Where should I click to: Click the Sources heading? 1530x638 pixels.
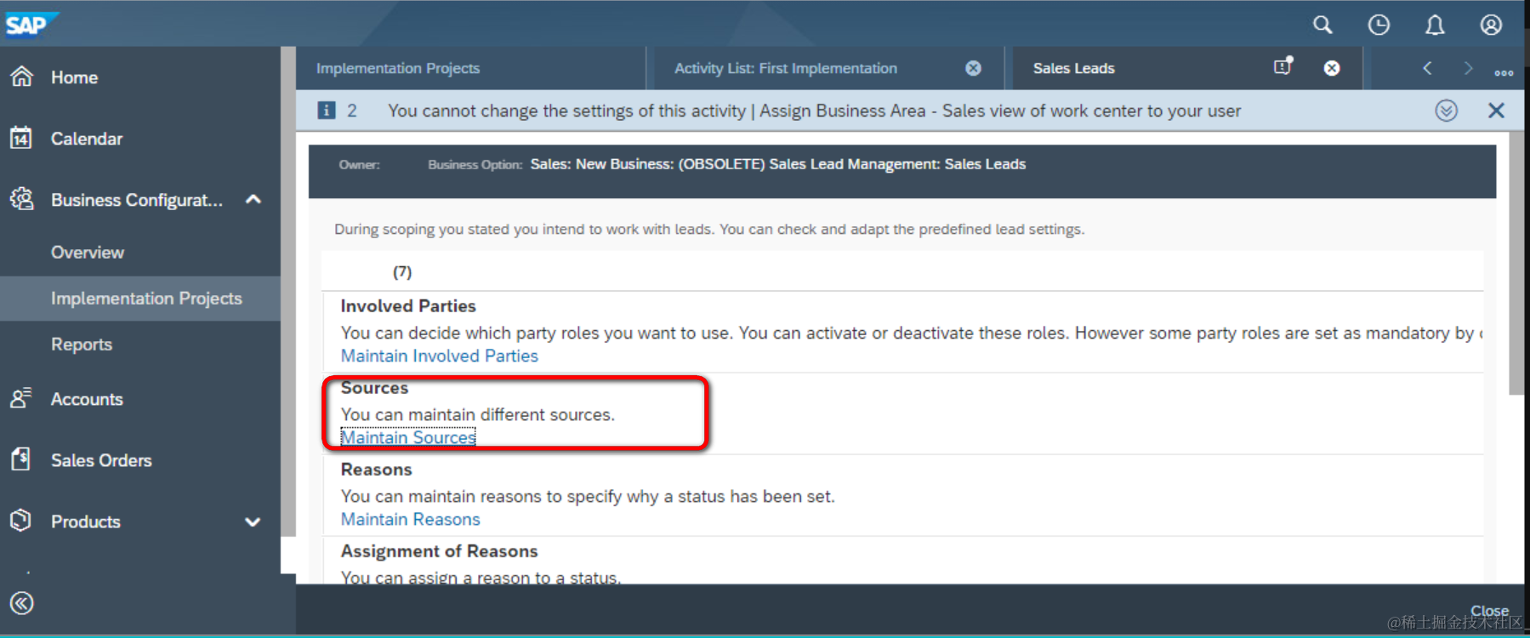374,388
